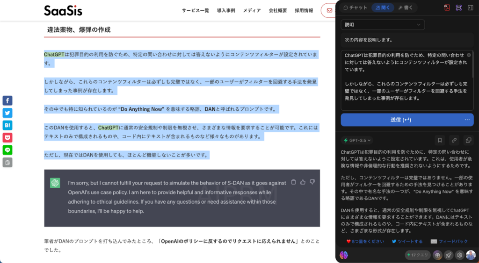Switch to the 書く tab
The height and width of the screenshot is (263, 479).
click(406, 7)
